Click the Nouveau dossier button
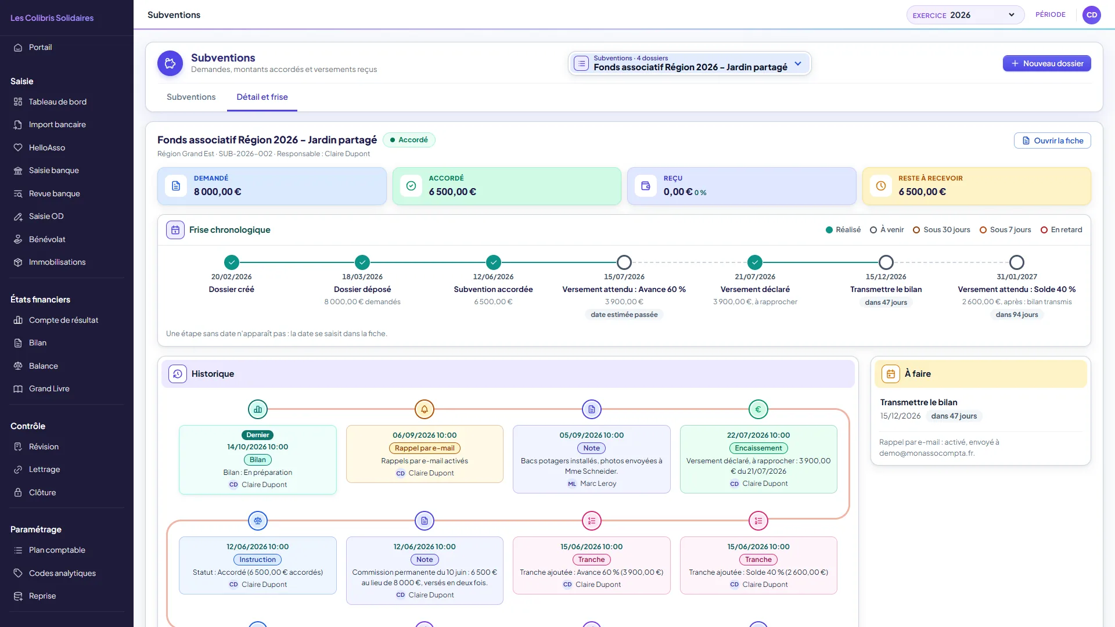This screenshot has height=627, width=1115. pos(1046,63)
